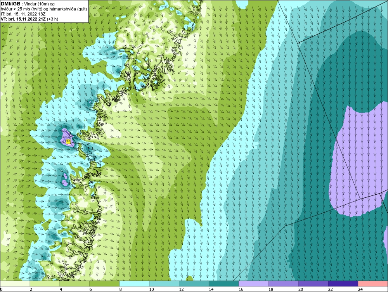Click the legend value label 14
The image size is (388, 292).
[211, 289]
